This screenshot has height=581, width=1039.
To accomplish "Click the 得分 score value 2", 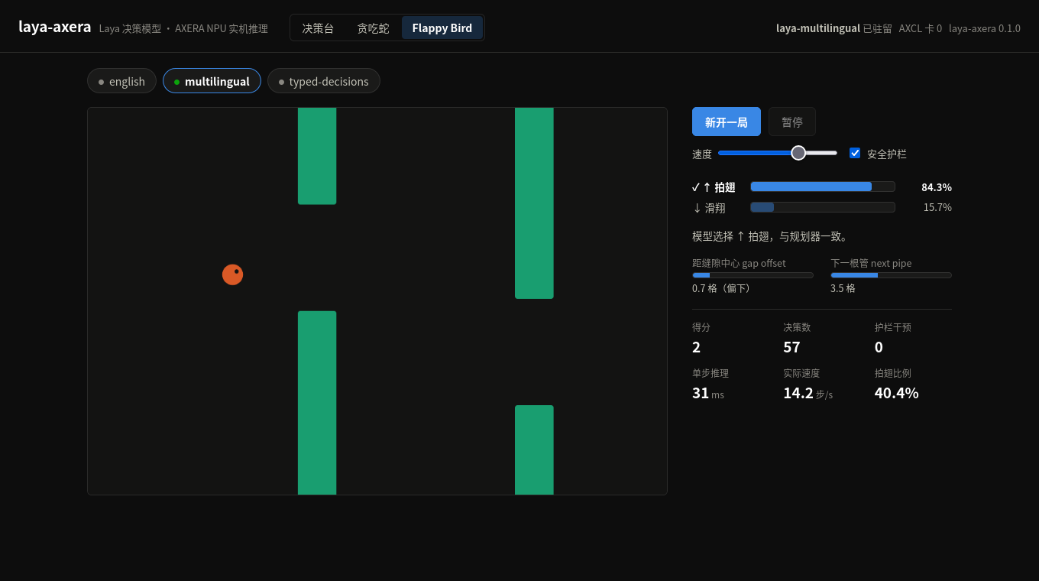I will (x=697, y=347).
